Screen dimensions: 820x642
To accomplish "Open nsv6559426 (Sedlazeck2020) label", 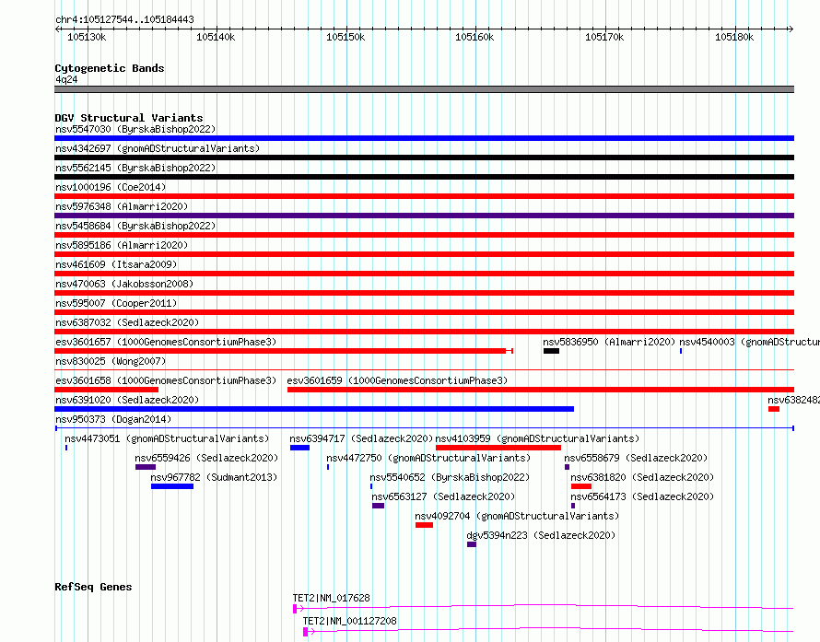I will coord(206,458).
